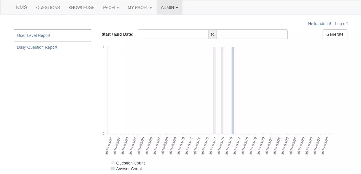Select the 2015-03-15 question bar
This screenshot has height=174, width=361.
point(222,90)
